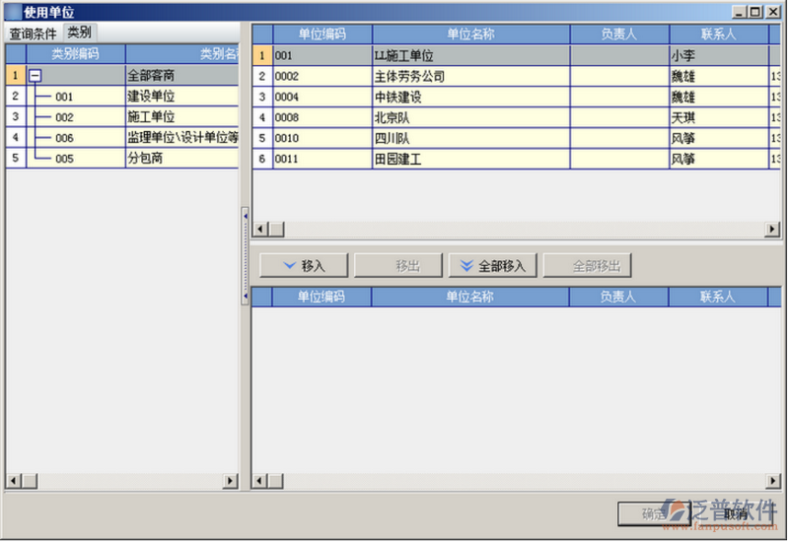This screenshot has height=542, width=788.
Task: Maximize the 使用单位 window
Action: (x=755, y=12)
